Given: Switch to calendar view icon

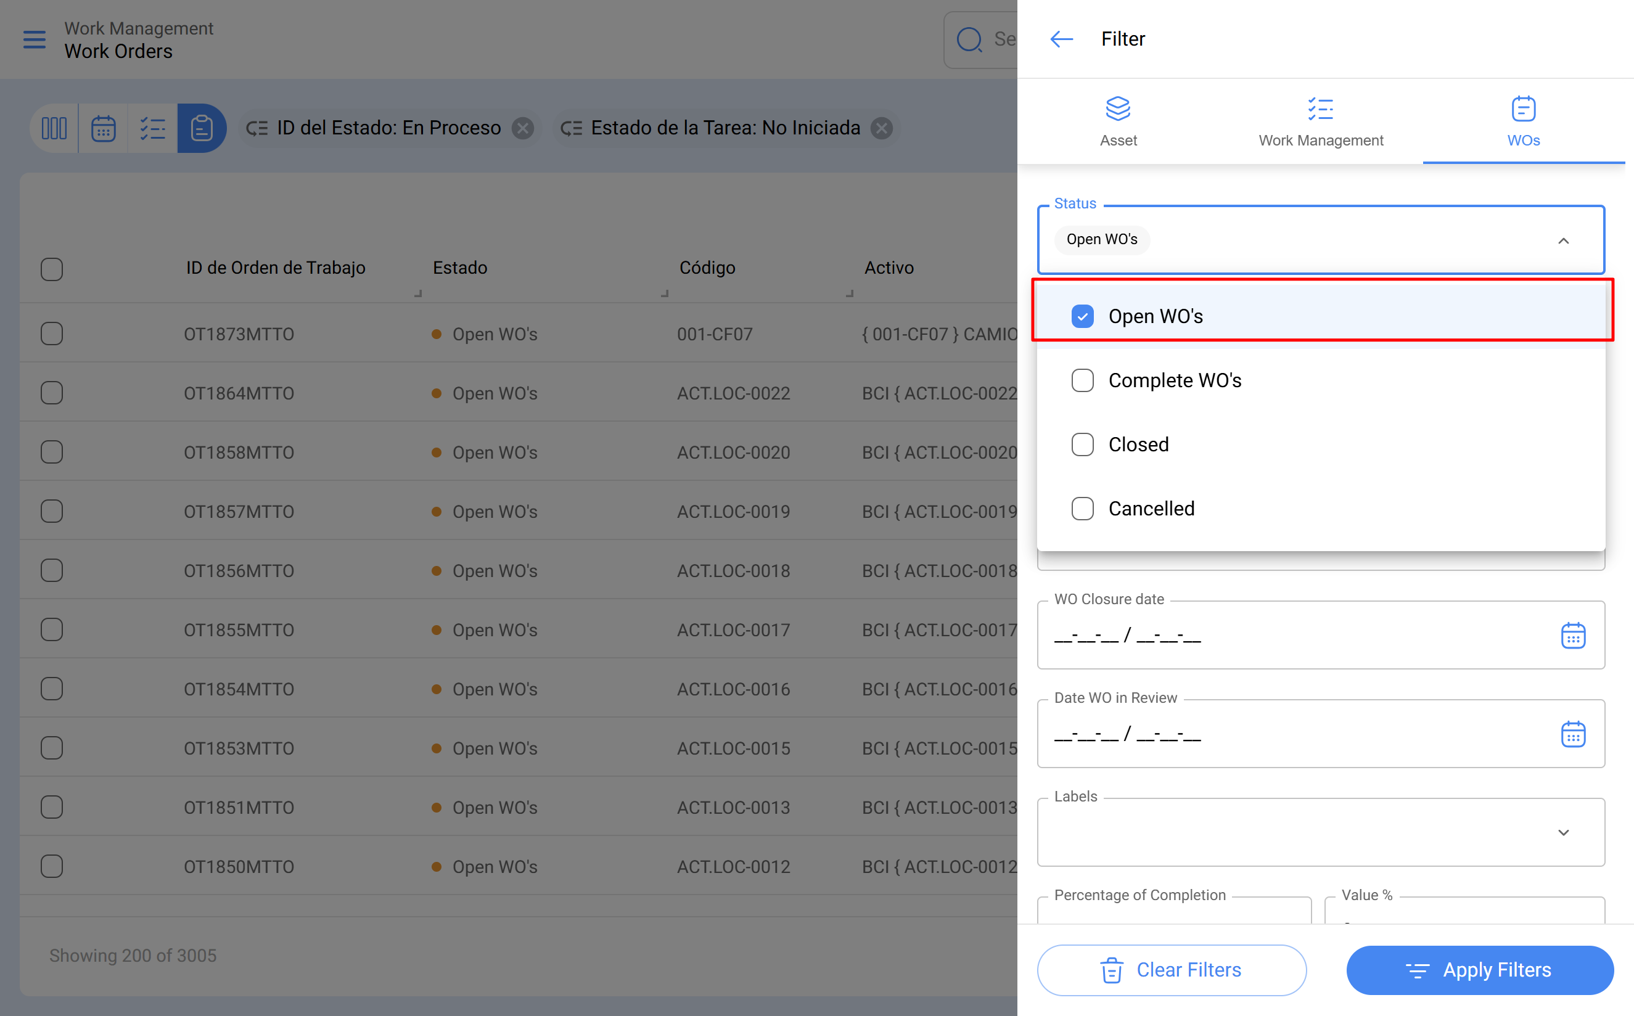Looking at the screenshot, I should 104,128.
